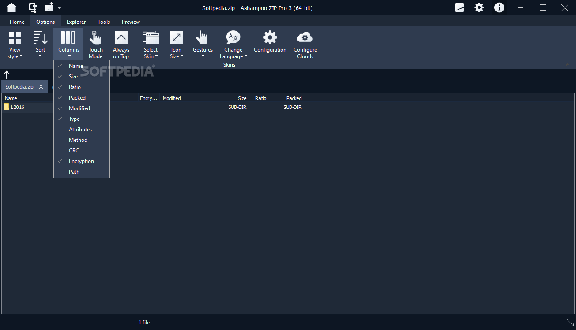Image resolution: width=576 pixels, height=330 pixels.
Task: Open settings gear icon in title bar
Action: coord(479,7)
